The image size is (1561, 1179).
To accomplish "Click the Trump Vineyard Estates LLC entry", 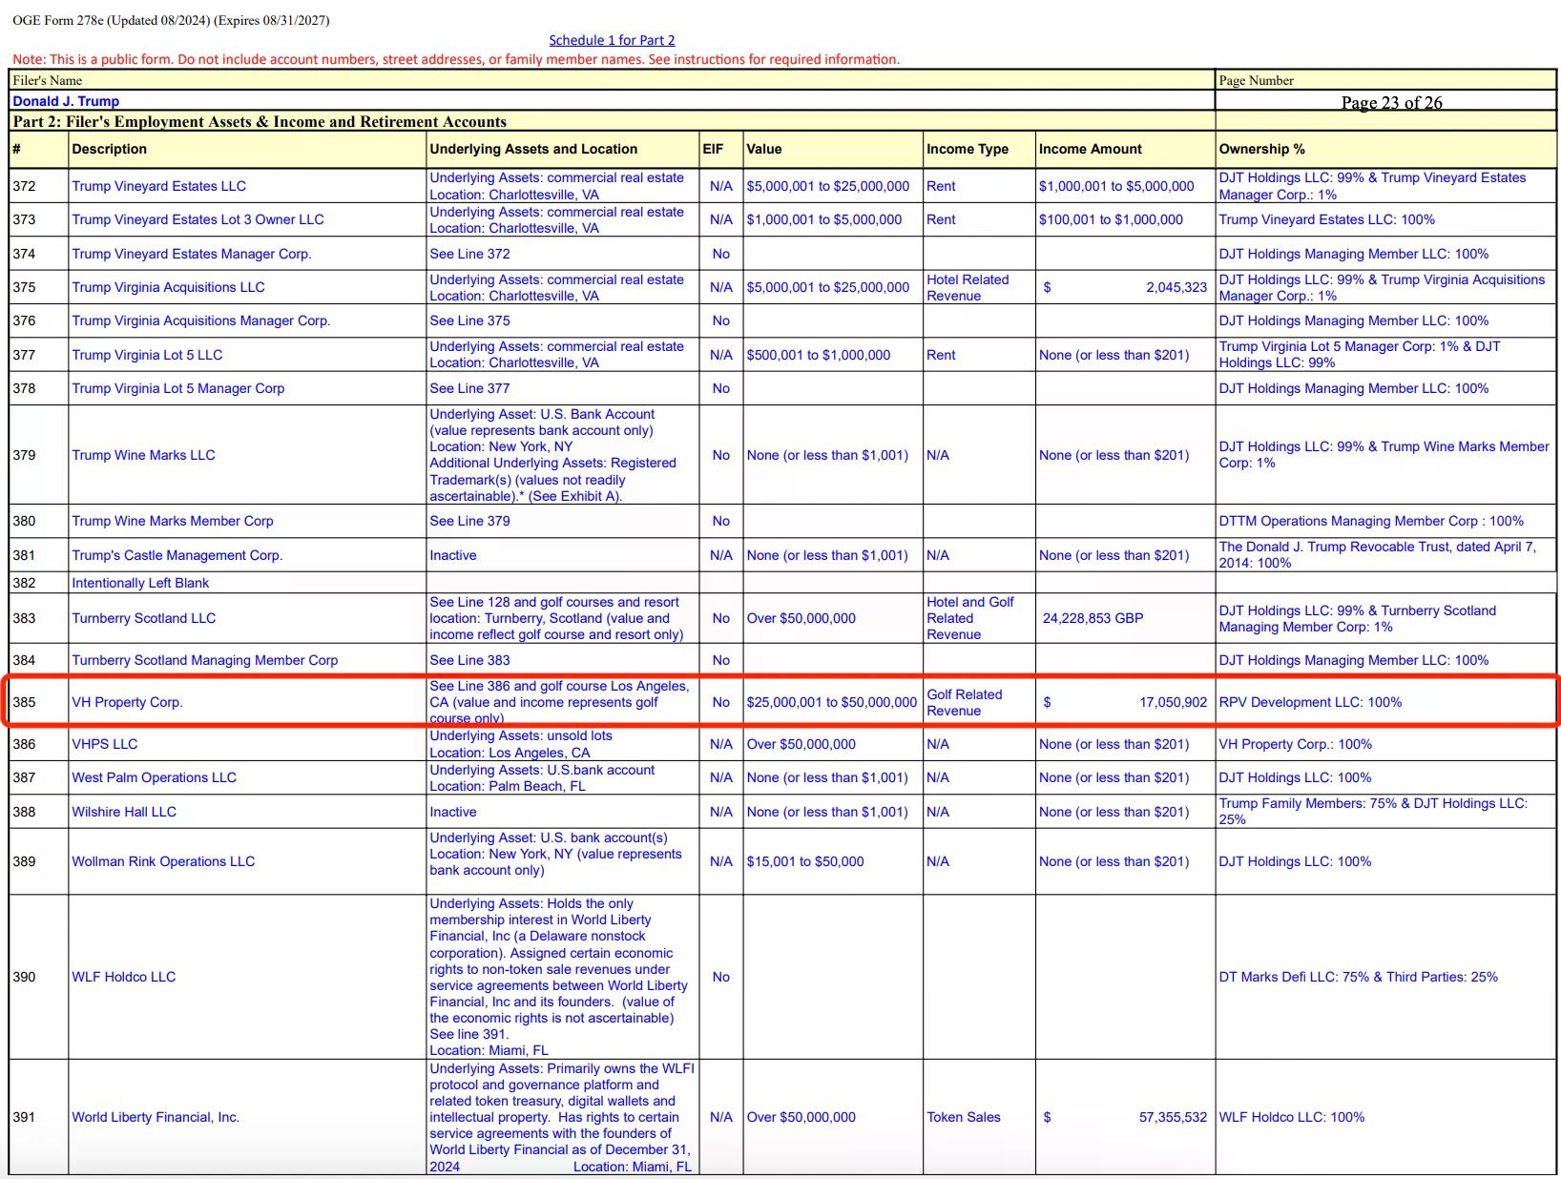I will click(158, 186).
